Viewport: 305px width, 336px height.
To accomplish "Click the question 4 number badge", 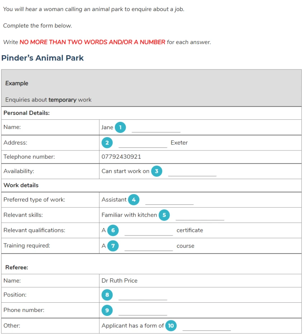I will pyautogui.click(x=134, y=200).
